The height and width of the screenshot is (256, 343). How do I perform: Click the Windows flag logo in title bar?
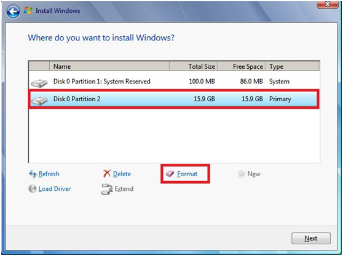click(28, 10)
